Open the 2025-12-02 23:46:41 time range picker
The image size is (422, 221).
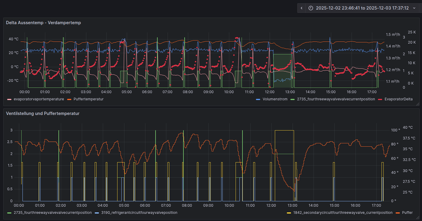pos(362,8)
